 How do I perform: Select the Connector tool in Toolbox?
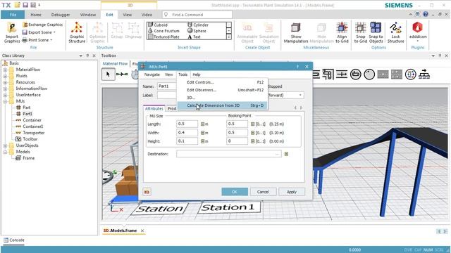(122, 74)
